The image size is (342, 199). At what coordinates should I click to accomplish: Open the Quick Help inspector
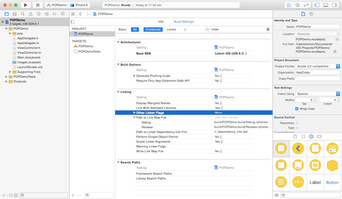311,14
